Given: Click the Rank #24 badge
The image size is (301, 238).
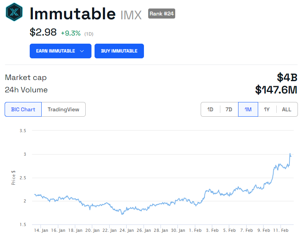Looking at the screenshot, I should coord(162,14).
